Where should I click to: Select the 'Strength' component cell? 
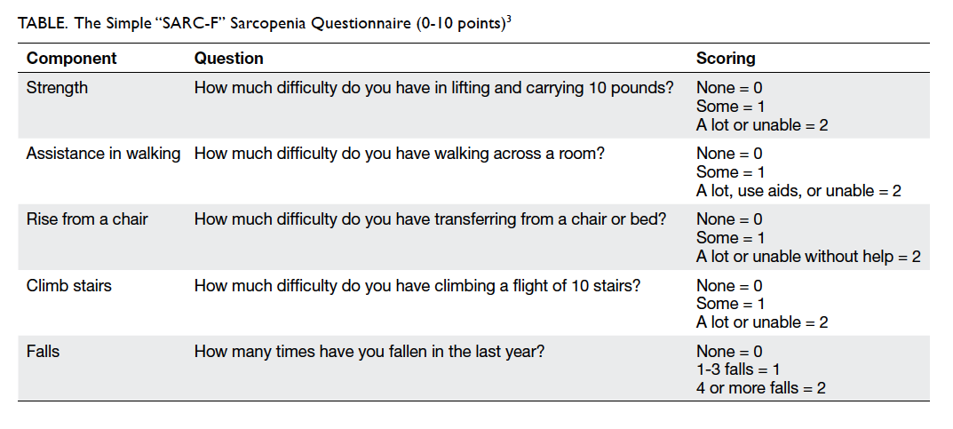click(57, 88)
